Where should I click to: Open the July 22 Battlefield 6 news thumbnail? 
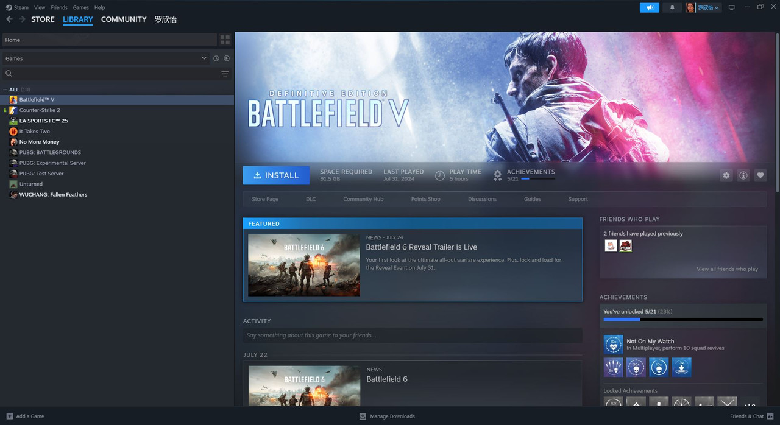click(x=304, y=385)
